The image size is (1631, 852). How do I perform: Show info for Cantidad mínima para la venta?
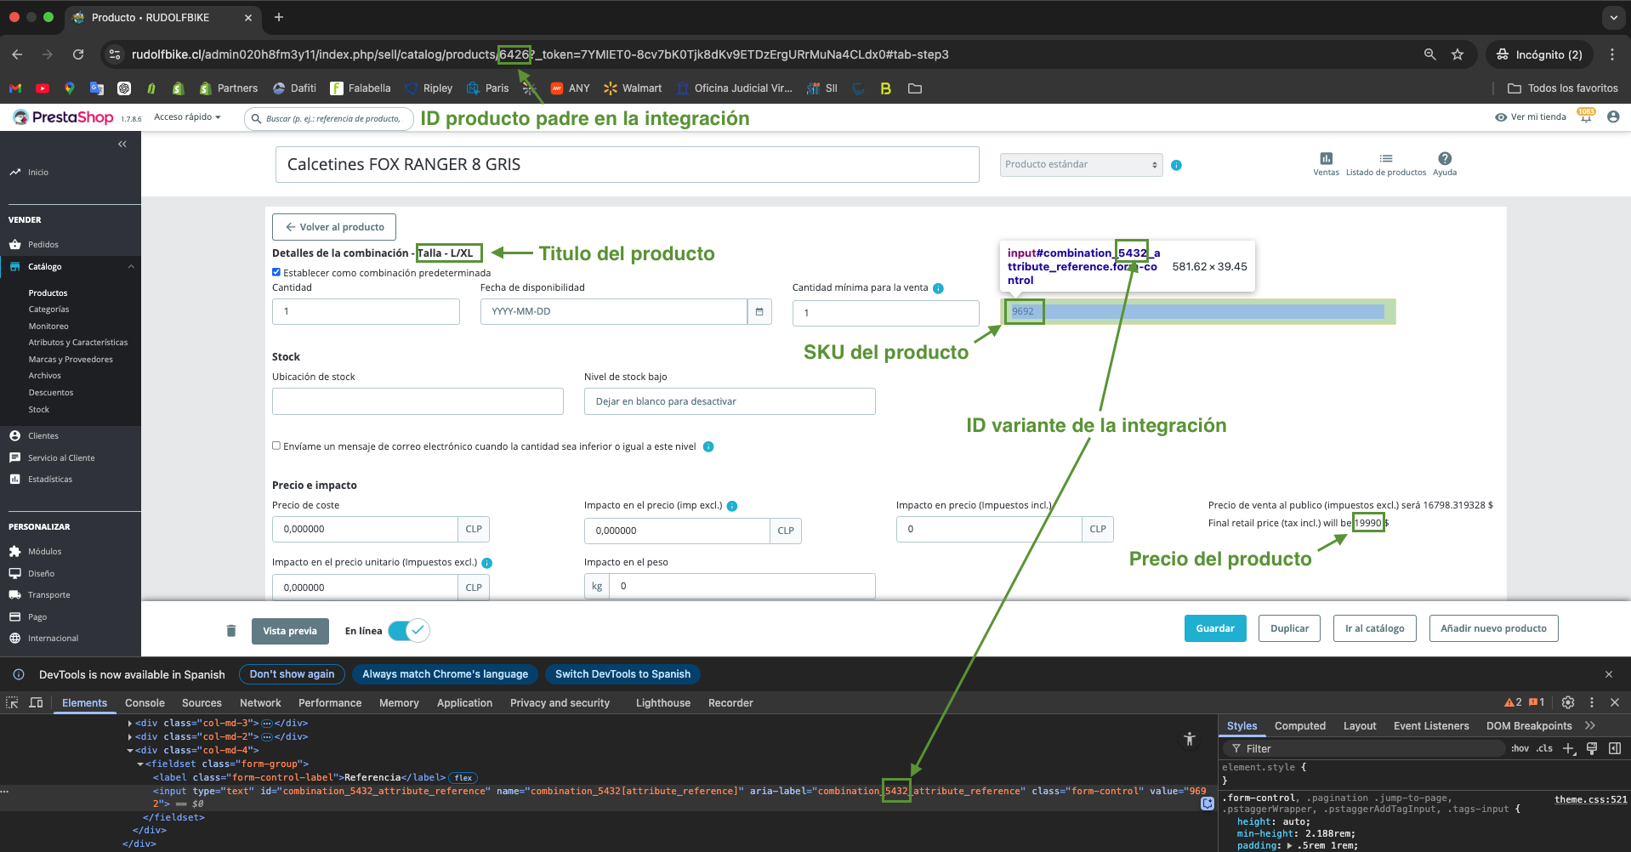tap(938, 288)
